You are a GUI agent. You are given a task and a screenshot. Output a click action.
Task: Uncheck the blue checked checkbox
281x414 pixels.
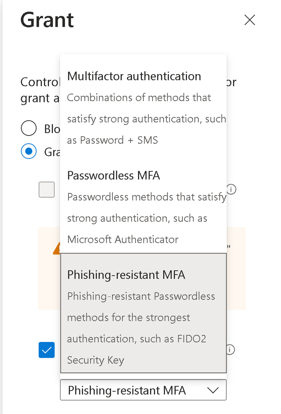47,350
